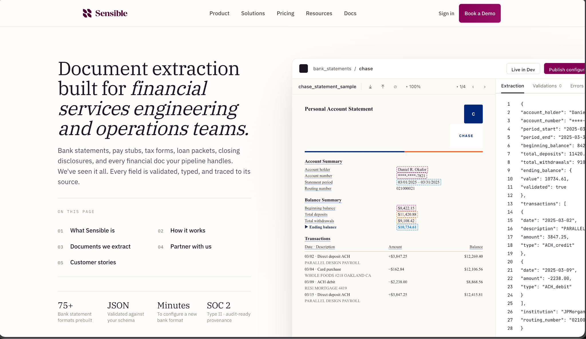Open the Pricing page link
The width and height of the screenshot is (586, 339).
(x=285, y=13)
